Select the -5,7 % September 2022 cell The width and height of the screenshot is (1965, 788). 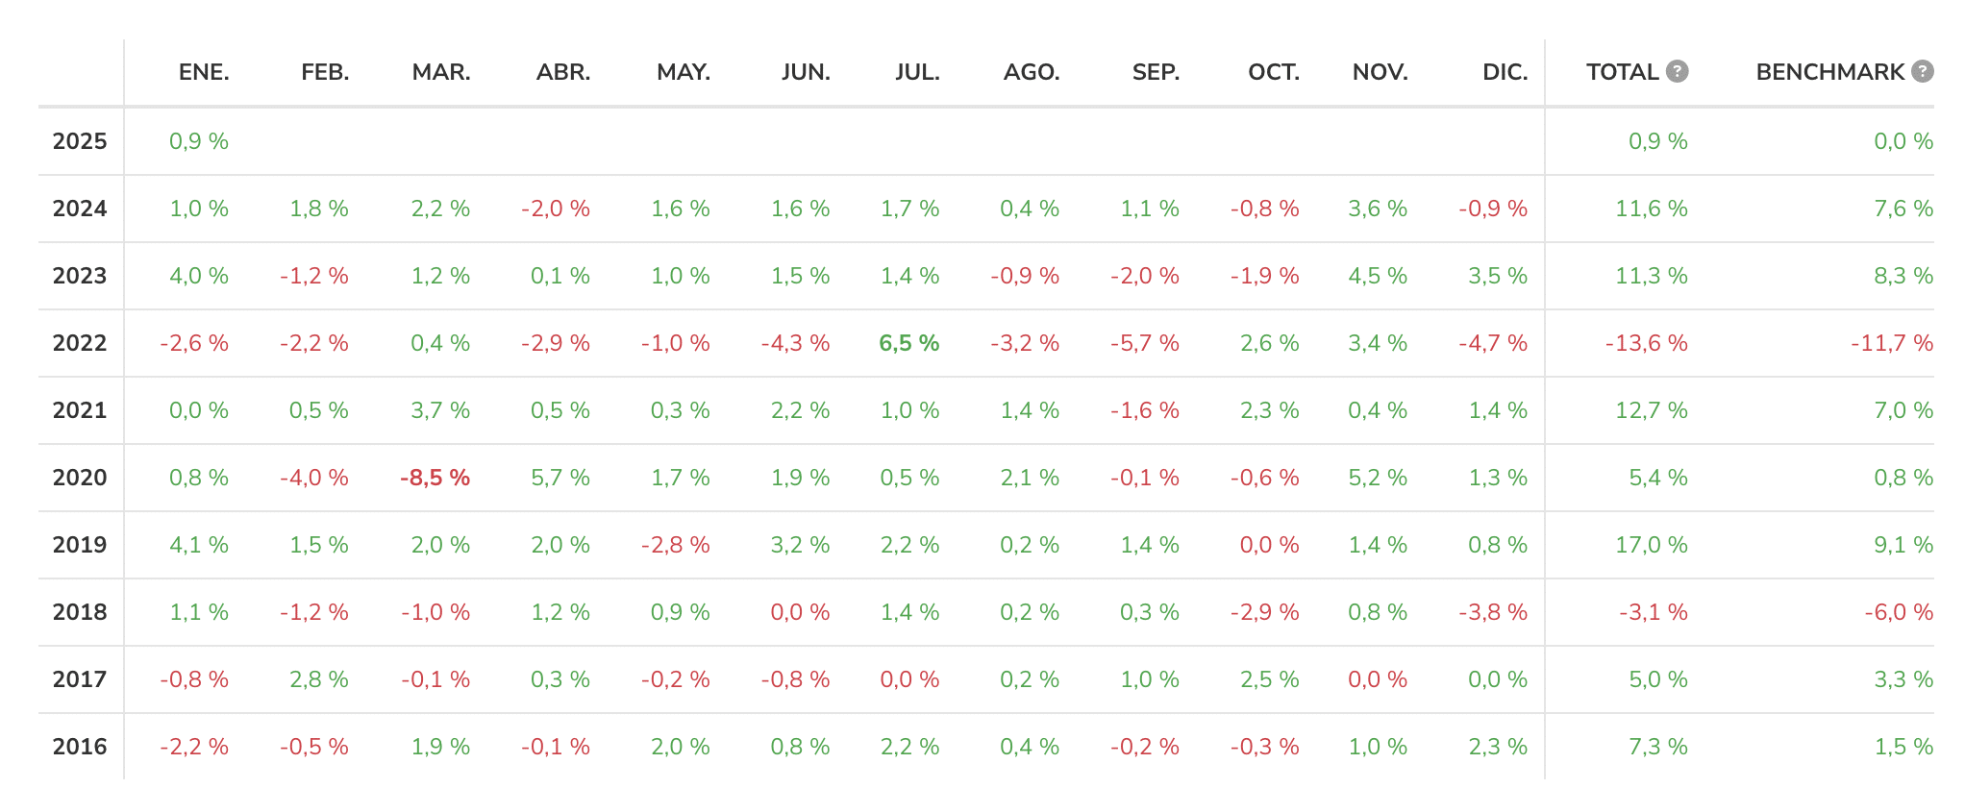tap(1144, 343)
